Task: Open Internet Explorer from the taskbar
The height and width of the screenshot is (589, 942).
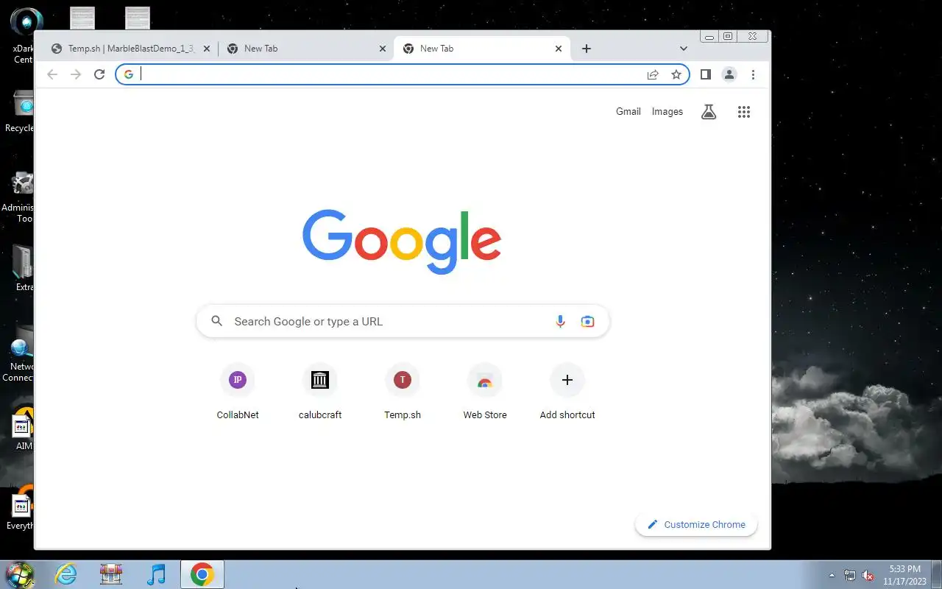Action: click(x=66, y=574)
